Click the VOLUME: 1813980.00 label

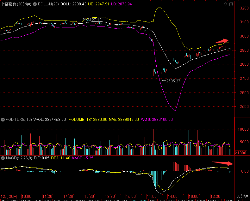88,119
